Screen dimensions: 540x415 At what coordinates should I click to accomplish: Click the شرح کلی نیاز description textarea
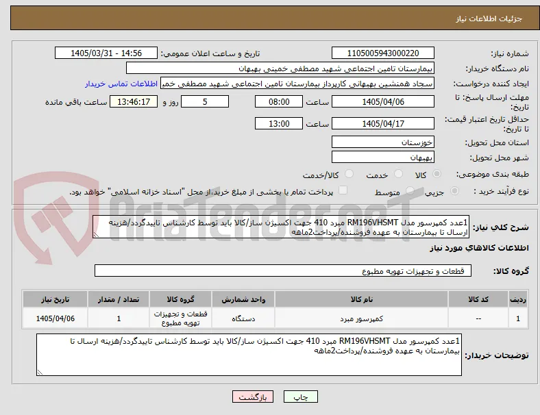pyautogui.click(x=281, y=227)
